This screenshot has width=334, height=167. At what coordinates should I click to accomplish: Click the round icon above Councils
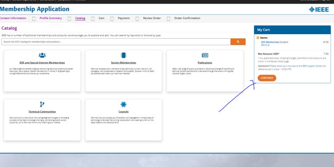tap(123, 104)
